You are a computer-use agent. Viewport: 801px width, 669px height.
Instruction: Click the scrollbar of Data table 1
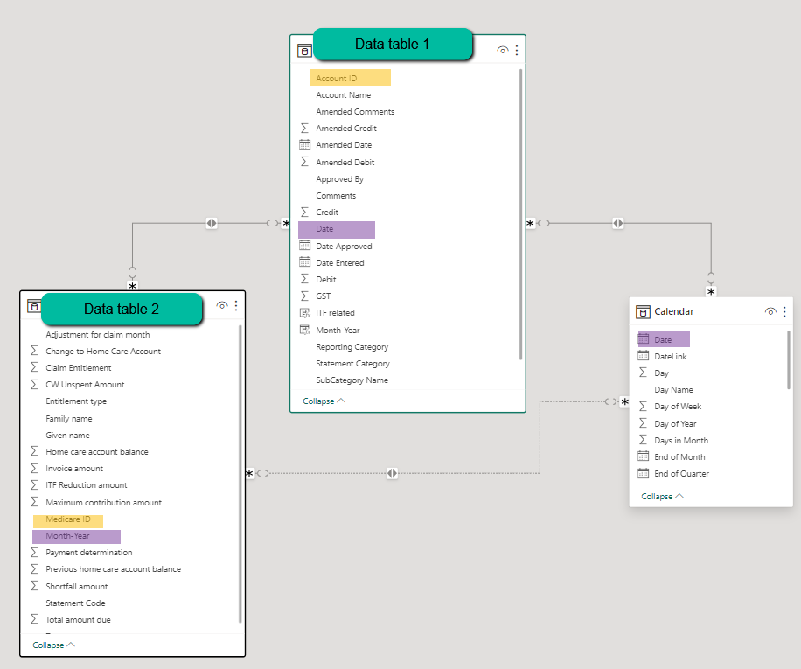[x=520, y=214]
